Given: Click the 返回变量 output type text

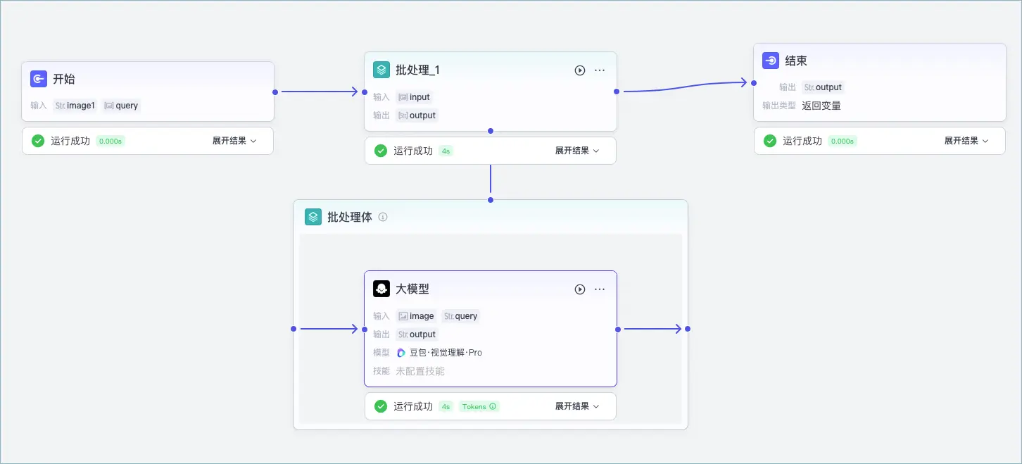Looking at the screenshot, I should (x=821, y=106).
